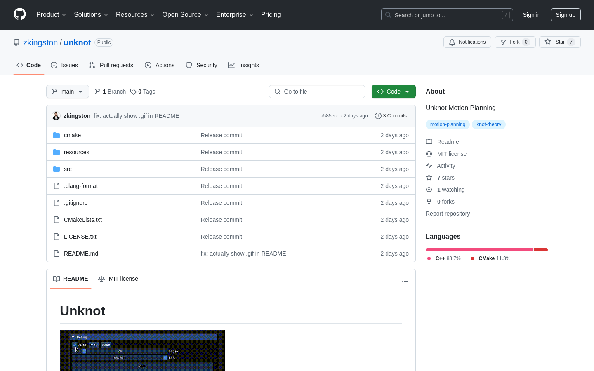Open the cmake folder
The image size is (594, 371).
coord(72,135)
